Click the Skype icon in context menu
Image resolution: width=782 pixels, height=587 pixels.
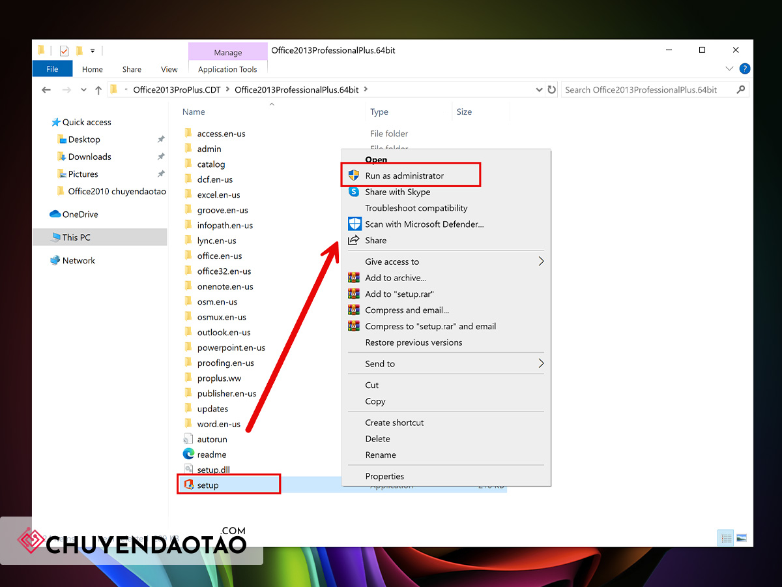354,192
